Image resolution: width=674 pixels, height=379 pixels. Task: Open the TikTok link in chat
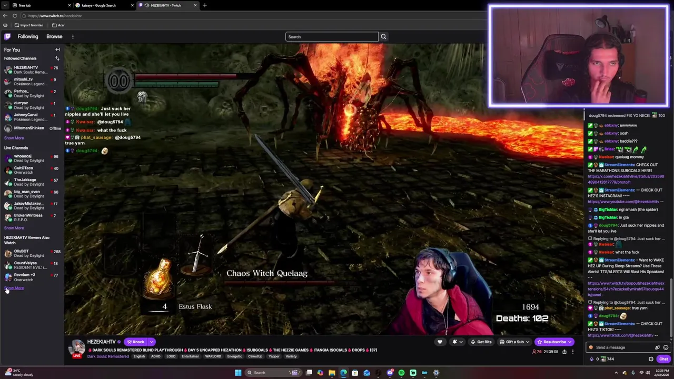point(620,335)
